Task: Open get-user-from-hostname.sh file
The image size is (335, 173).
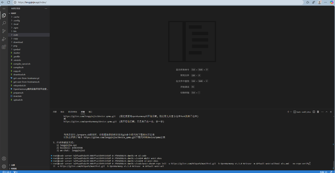Action: (29, 82)
